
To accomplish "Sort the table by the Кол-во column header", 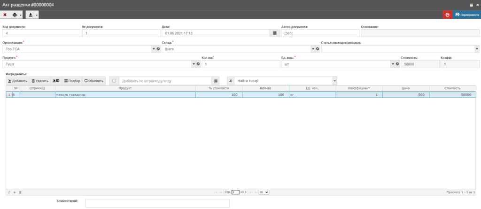I will (x=265, y=88).
